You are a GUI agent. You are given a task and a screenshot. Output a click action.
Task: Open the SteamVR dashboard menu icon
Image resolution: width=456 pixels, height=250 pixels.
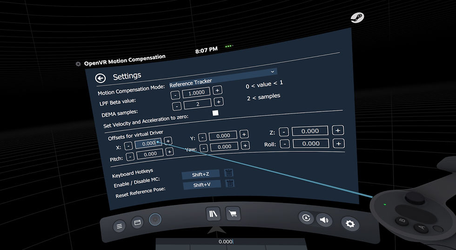(119, 226)
